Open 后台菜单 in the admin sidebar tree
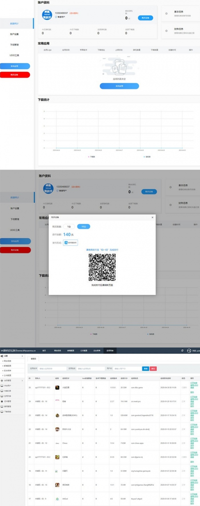 (7, 371)
